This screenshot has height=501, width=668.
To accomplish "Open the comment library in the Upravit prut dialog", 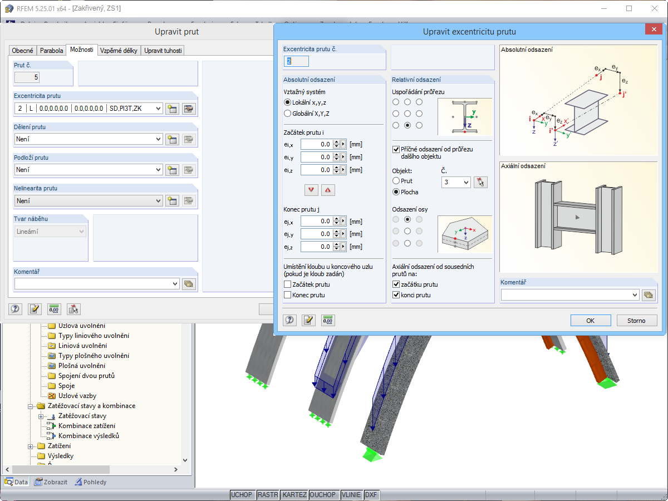I will click(188, 284).
